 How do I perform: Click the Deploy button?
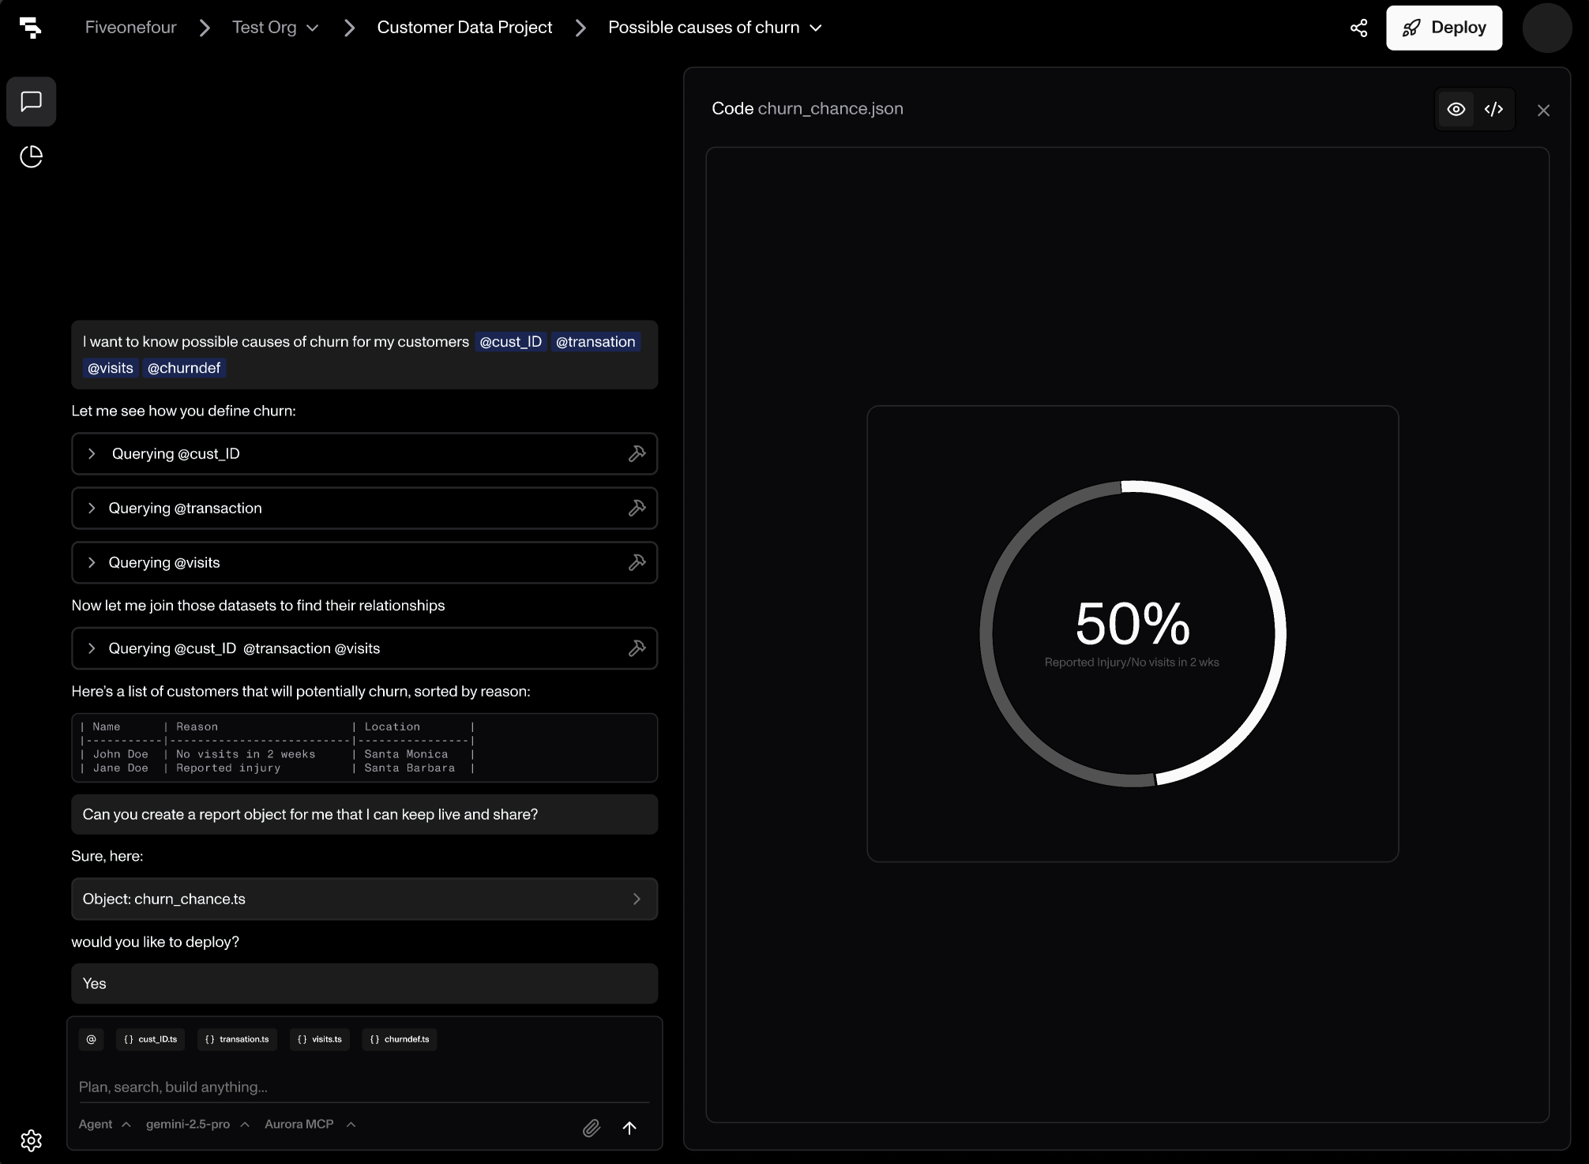1444,28
